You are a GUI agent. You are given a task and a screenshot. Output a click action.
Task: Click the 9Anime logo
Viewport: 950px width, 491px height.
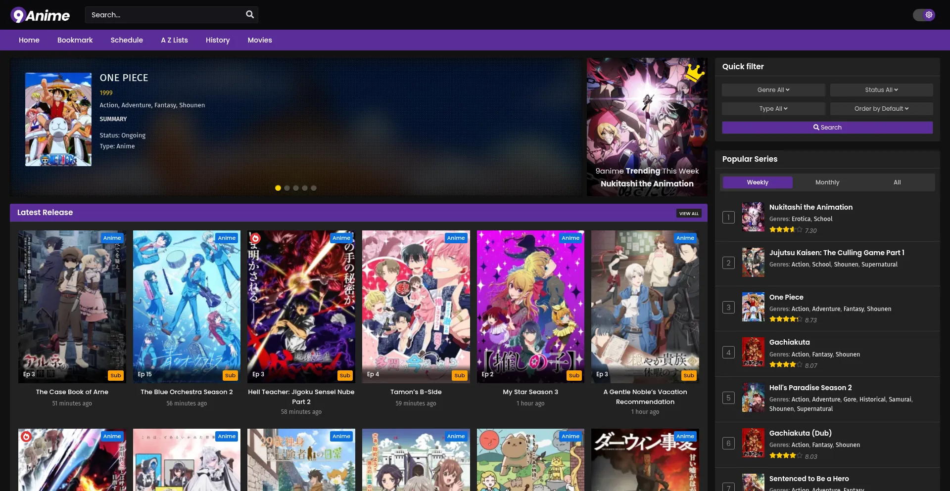40,15
